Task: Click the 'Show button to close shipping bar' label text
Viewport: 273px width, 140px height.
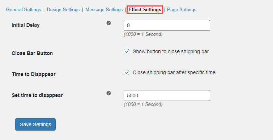Action: pos(171,51)
